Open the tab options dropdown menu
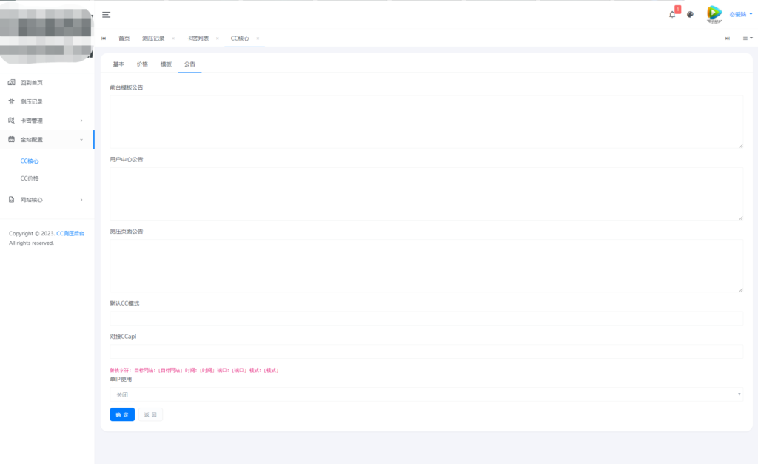 click(747, 38)
